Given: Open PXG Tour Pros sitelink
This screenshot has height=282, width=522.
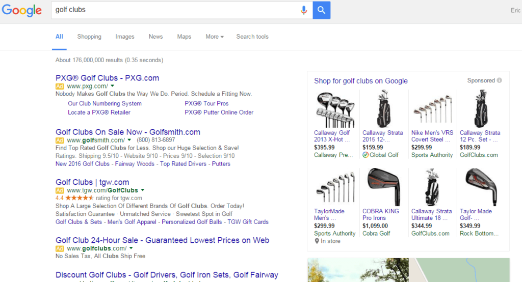Looking at the screenshot, I should point(207,103).
